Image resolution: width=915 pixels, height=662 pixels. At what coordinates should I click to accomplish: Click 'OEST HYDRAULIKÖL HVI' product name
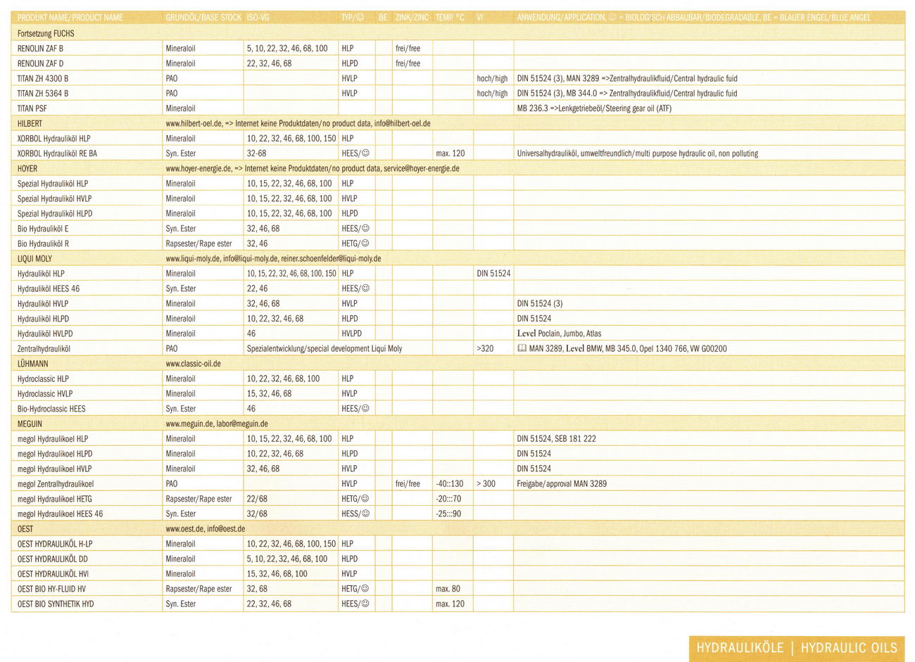pyautogui.click(x=53, y=574)
